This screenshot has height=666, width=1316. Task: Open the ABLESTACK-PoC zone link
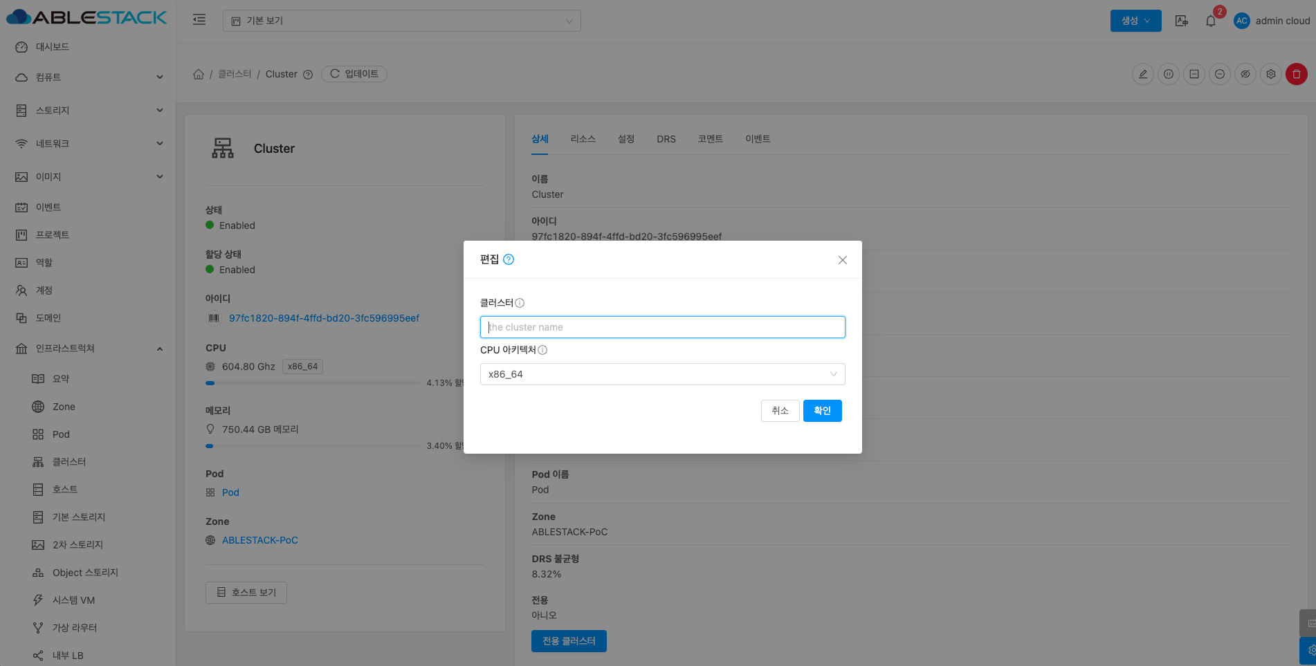pyautogui.click(x=259, y=540)
